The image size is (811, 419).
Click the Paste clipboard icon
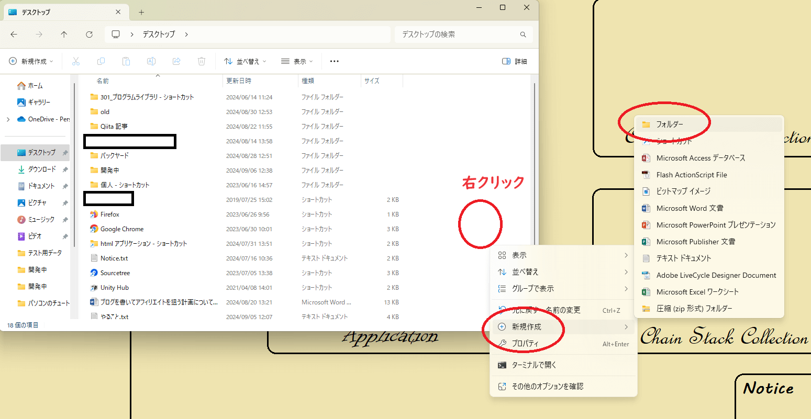point(126,61)
